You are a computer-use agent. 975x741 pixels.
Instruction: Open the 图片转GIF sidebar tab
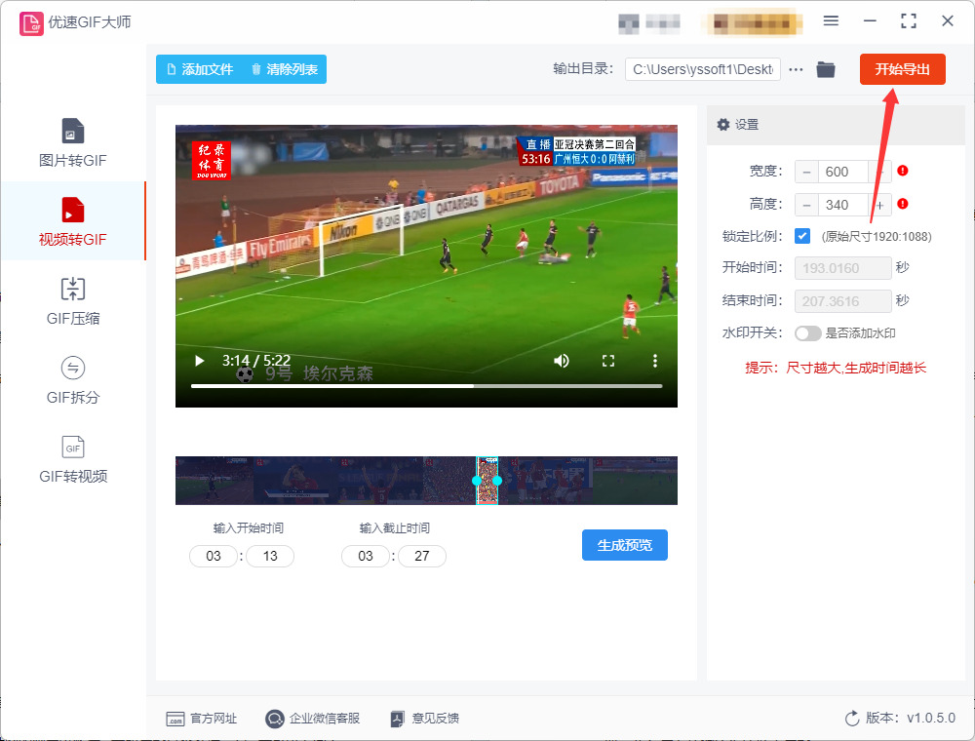point(73,142)
